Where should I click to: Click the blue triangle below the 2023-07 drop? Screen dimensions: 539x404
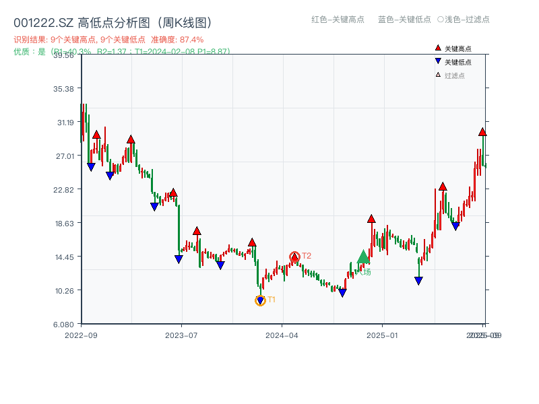tap(178, 259)
